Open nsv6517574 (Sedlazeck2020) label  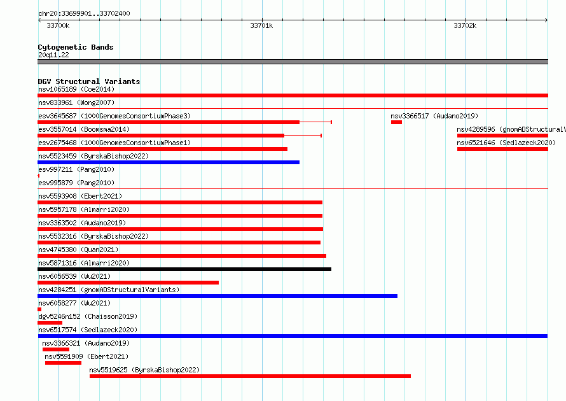tap(88, 330)
